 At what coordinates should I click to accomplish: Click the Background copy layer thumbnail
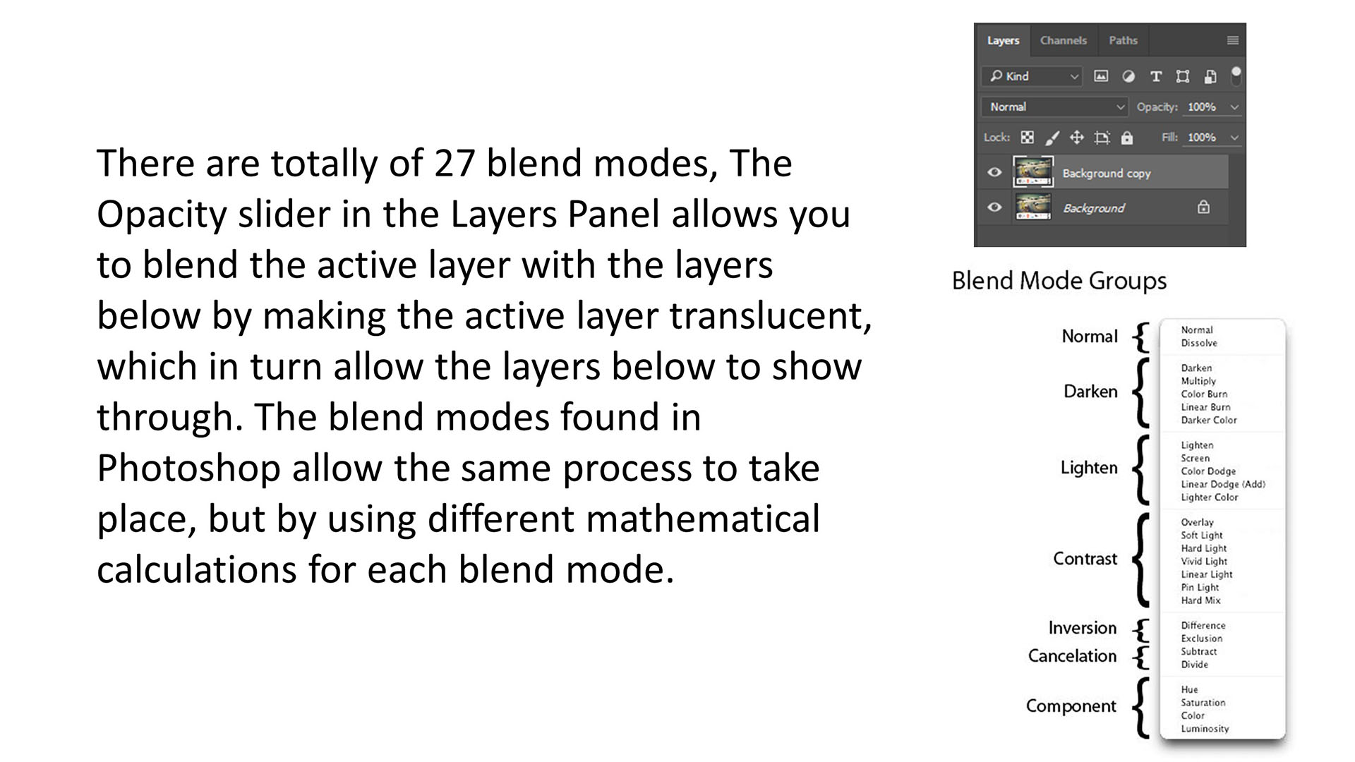point(1033,172)
